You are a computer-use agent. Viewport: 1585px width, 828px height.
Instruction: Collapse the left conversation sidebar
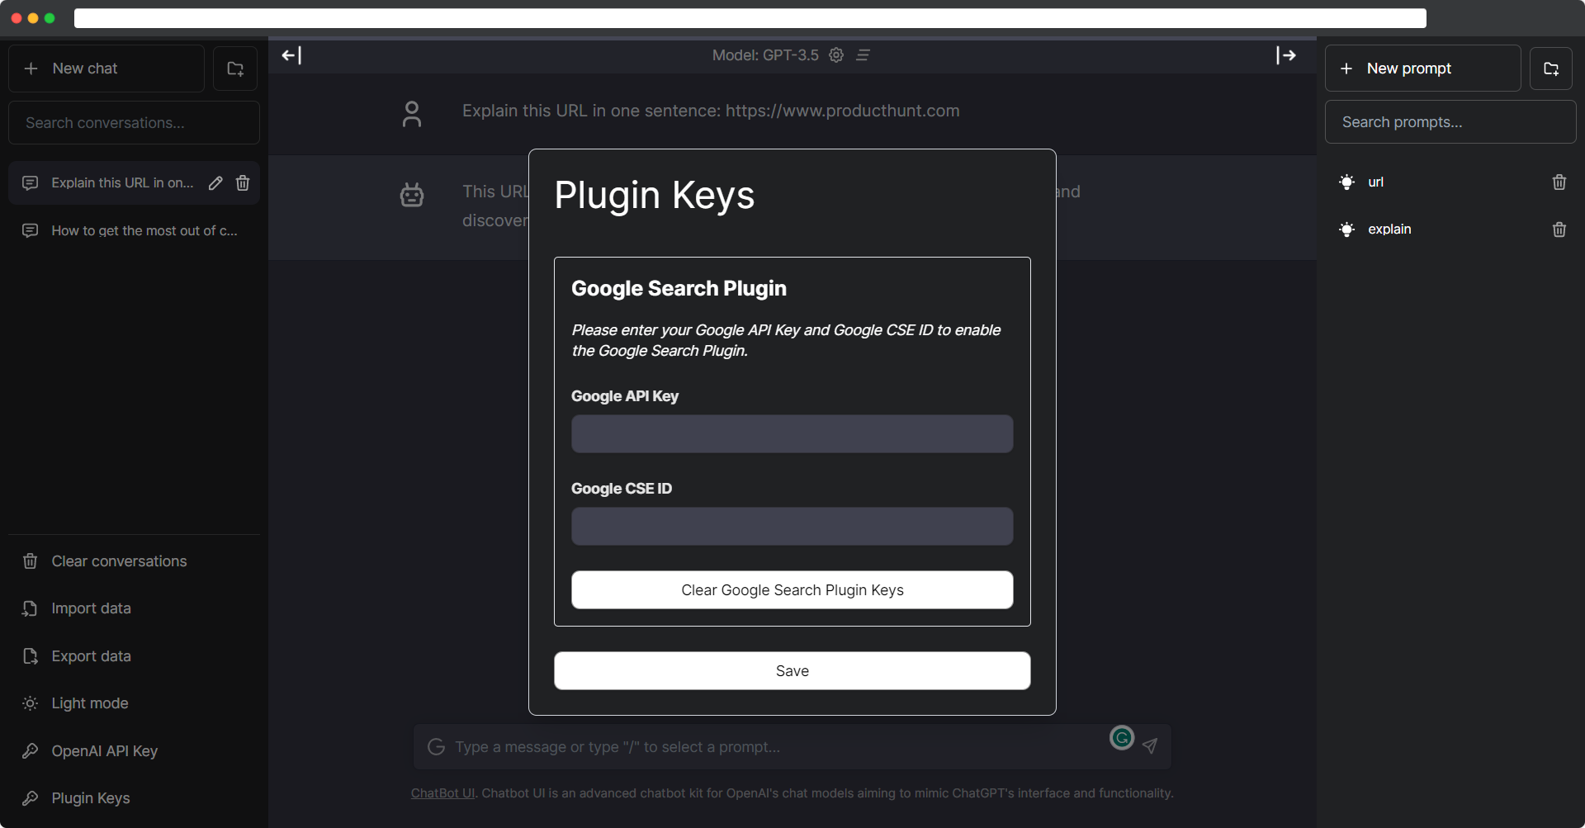click(x=291, y=54)
